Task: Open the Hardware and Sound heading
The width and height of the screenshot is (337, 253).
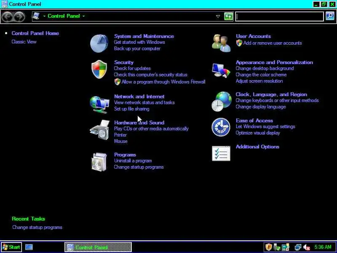Action: tap(139, 123)
